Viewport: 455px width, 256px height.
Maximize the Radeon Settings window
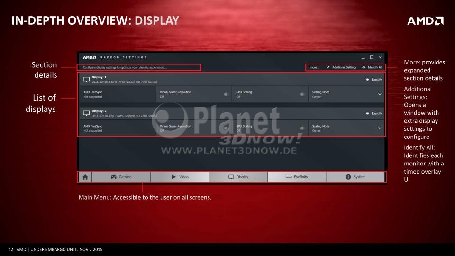[372, 57]
